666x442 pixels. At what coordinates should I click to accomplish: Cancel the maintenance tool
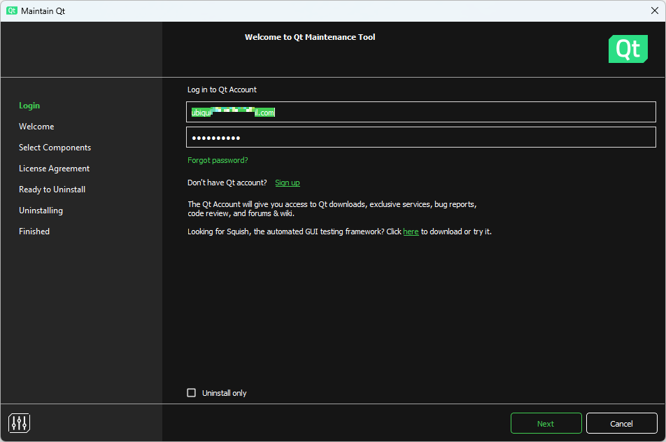click(621, 423)
